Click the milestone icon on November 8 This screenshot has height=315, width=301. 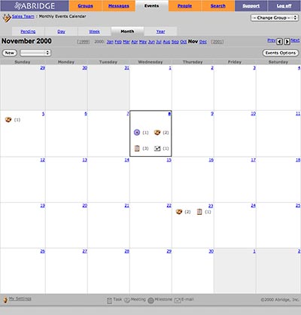coord(137,133)
